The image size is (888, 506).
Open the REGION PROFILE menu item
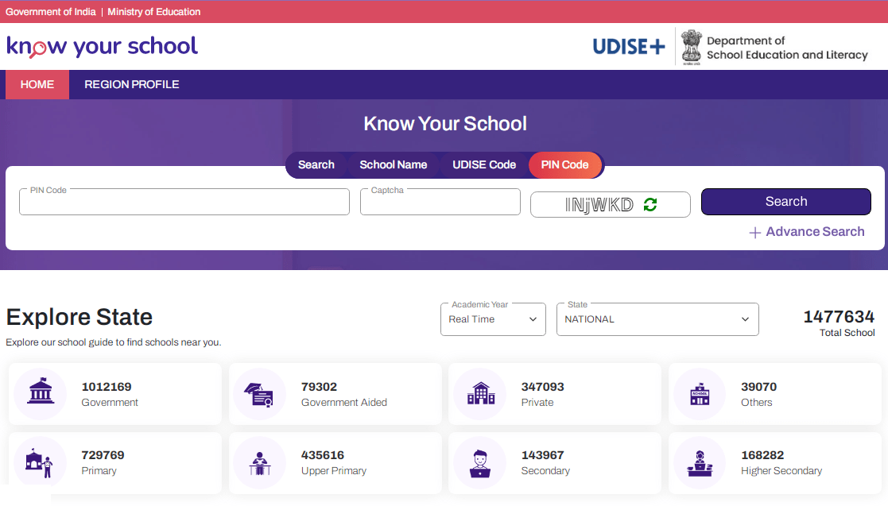[x=132, y=84]
